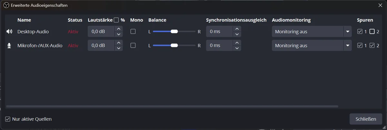Viewport: 387px width, 130px height.
Task: Click the Mikrofon-/AUX-Audio balance slider handle
Action: pyautogui.click(x=174, y=46)
